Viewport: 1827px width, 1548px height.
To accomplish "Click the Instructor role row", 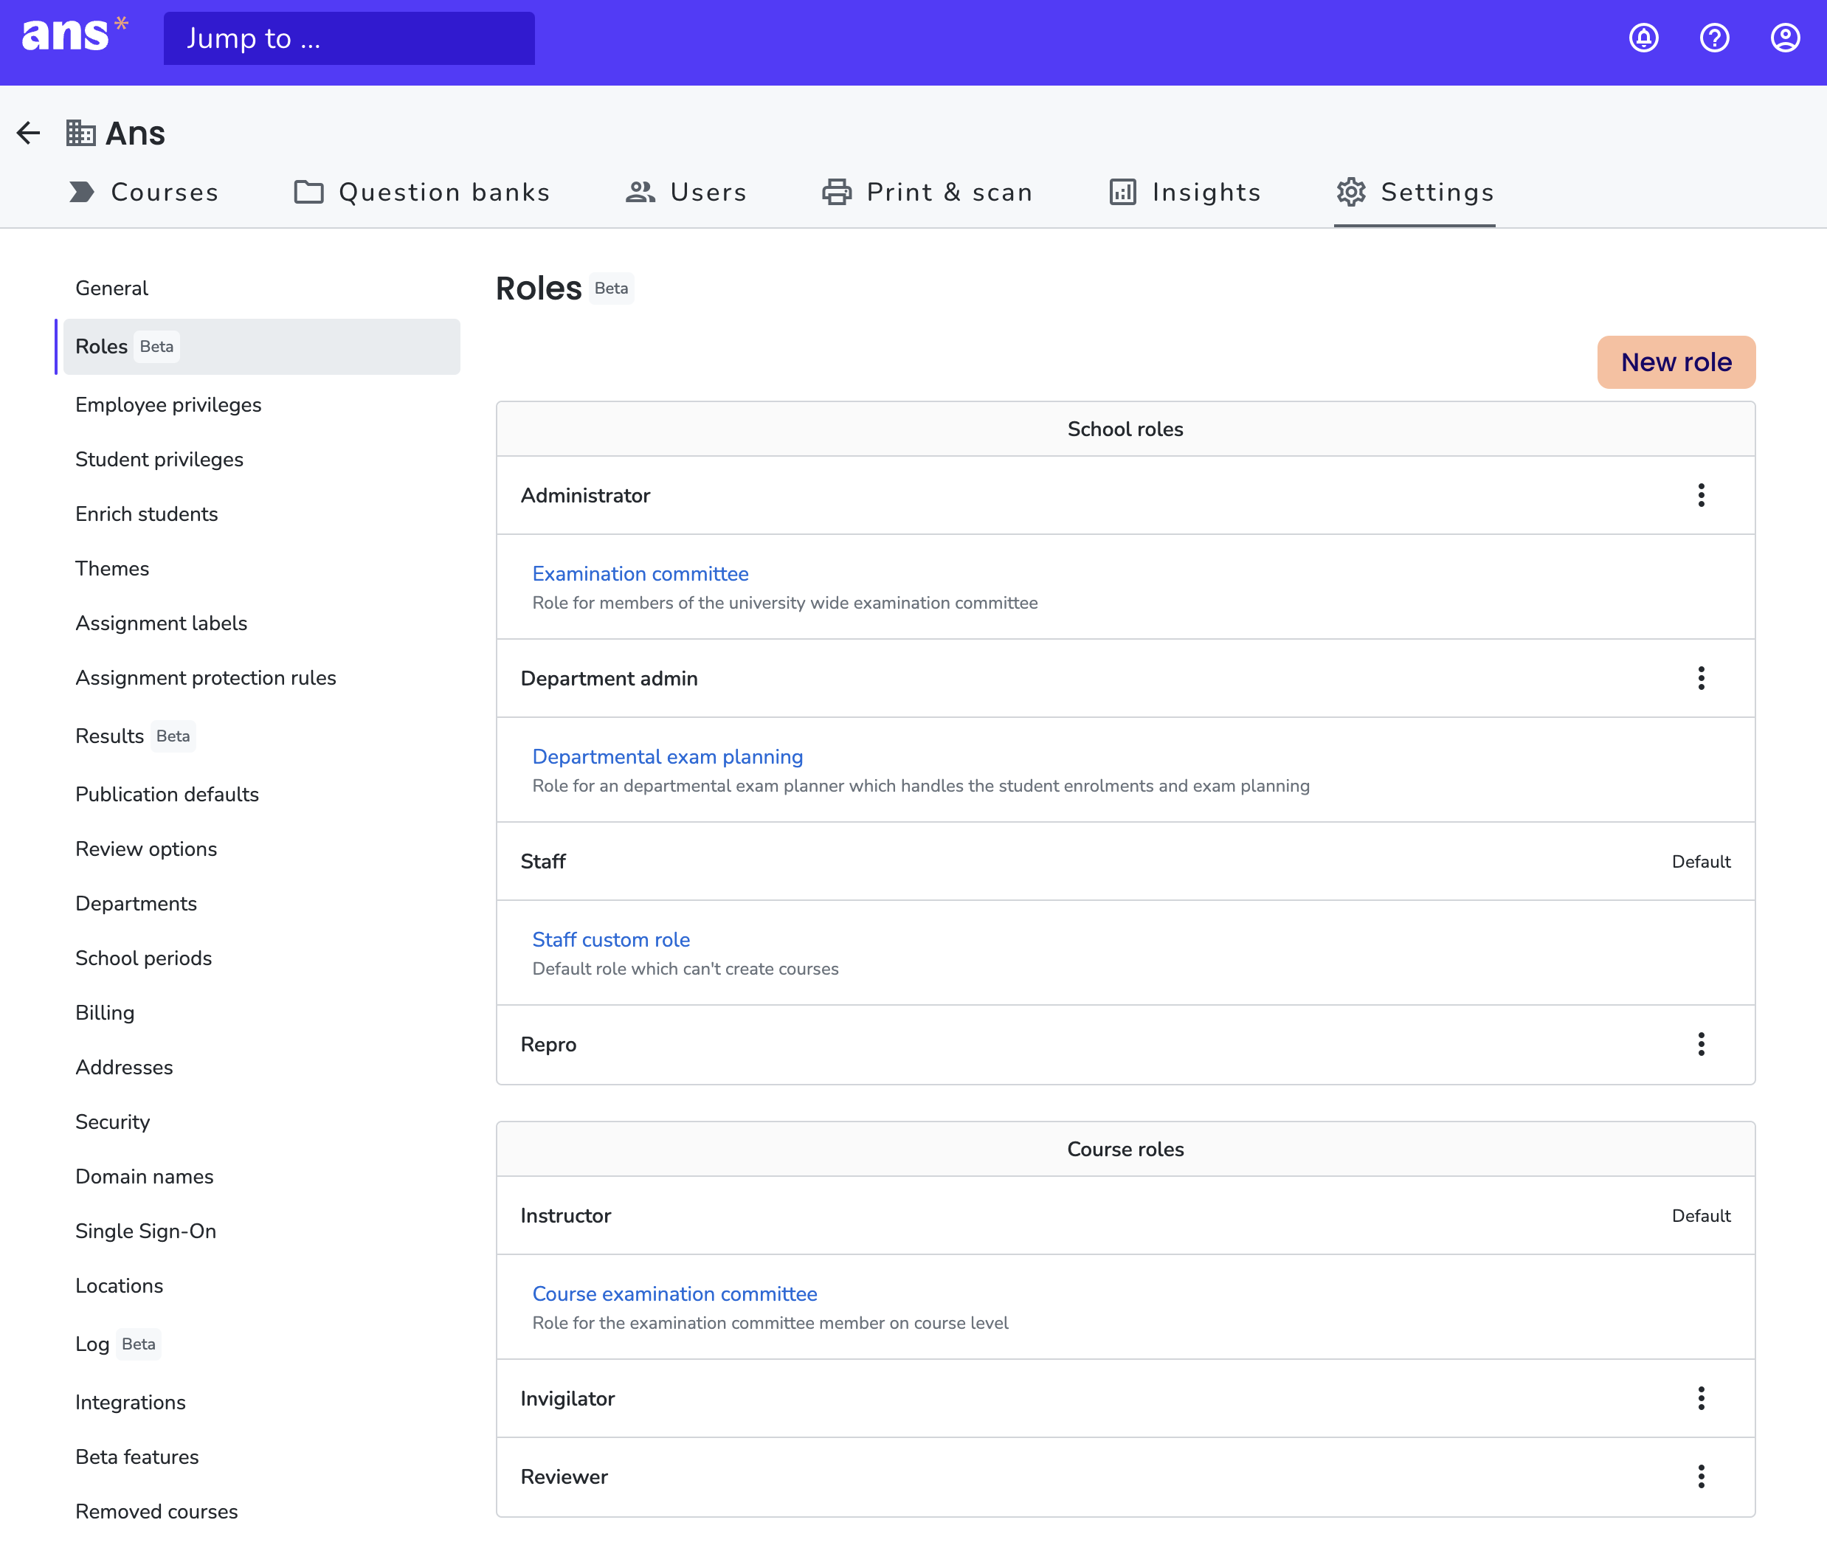I will pos(1125,1216).
